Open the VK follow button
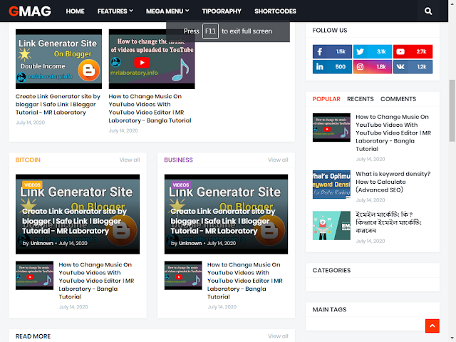This screenshot has height=342, width=456. coord(413,66)
